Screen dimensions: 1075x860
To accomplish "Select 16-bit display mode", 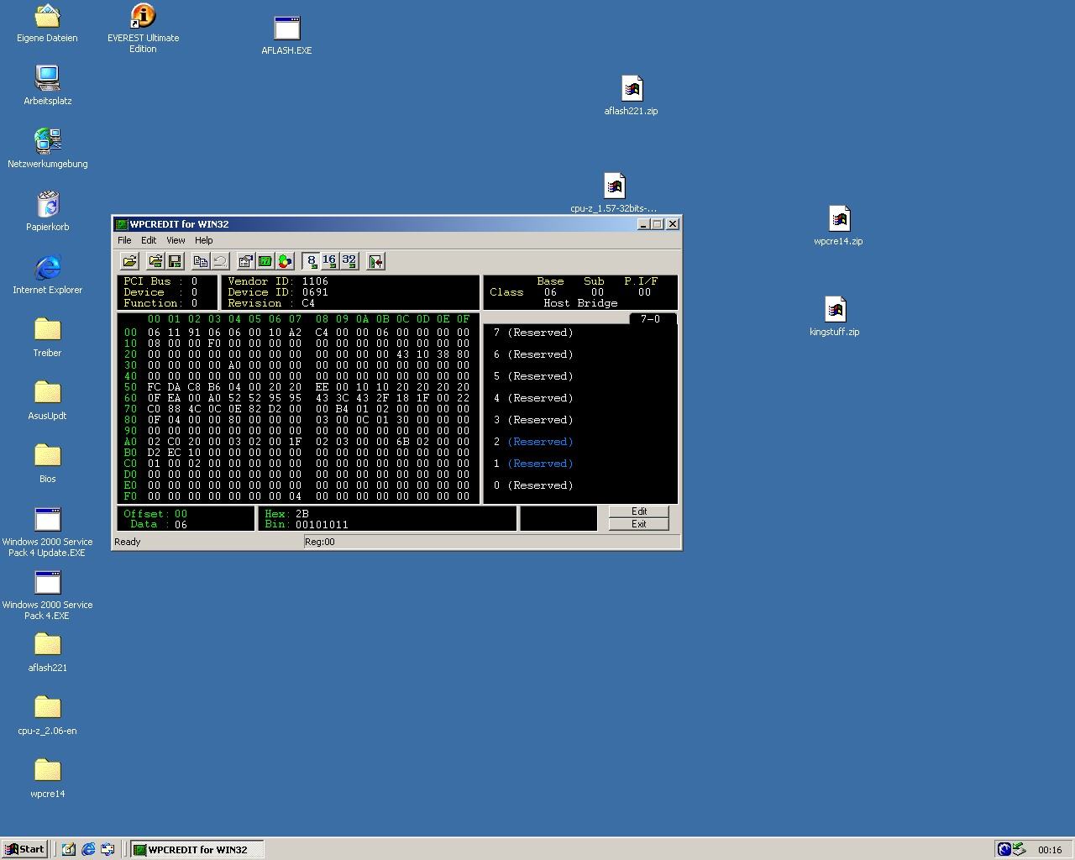I will [x=330, y=261].
